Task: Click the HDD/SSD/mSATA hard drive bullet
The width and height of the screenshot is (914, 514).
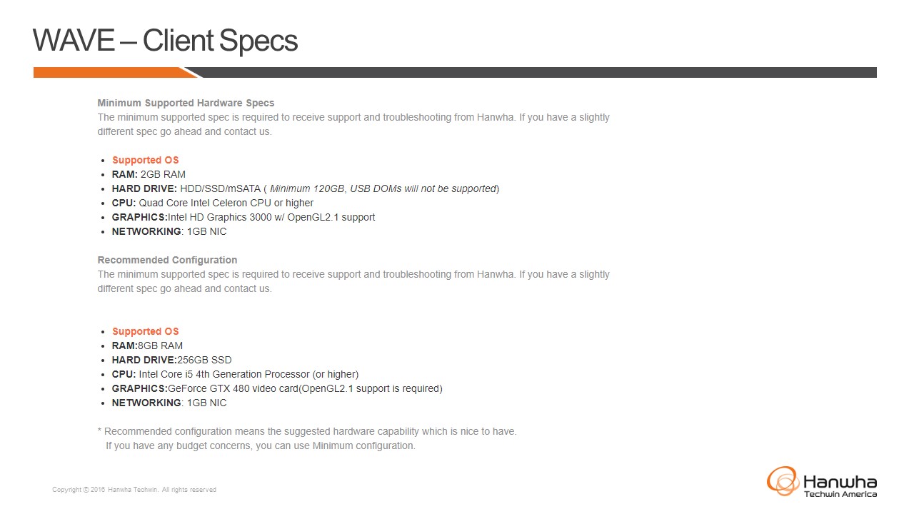Action: pyautogui.click(x=305, y=188)
